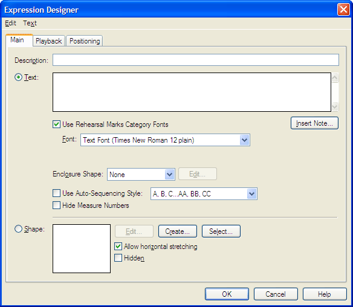Enable Use Auto-Sequencing Style checkbox
The width and height of the screenshot is (353, 307).
pyautogui.click(x=56, y=193)
